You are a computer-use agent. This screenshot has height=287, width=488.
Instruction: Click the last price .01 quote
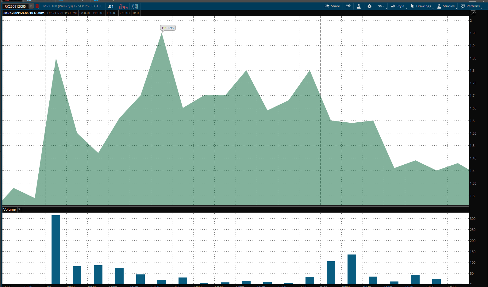click(111, 6)
